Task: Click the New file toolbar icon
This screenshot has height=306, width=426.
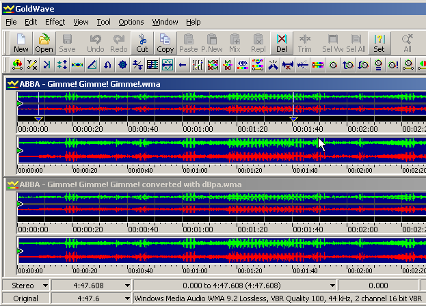Action: tap(21, 43)
